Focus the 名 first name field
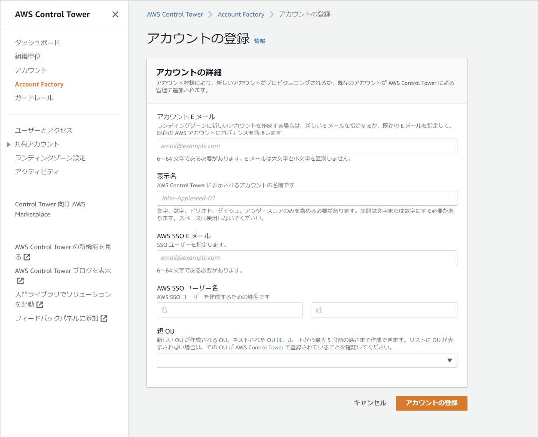The image size is (538, 437). [230, 310]
